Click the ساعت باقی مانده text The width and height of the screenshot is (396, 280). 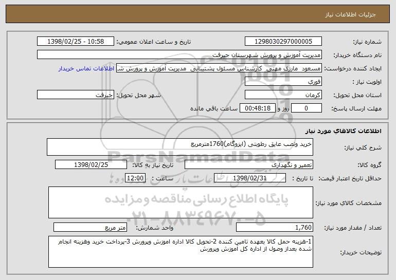213,109
